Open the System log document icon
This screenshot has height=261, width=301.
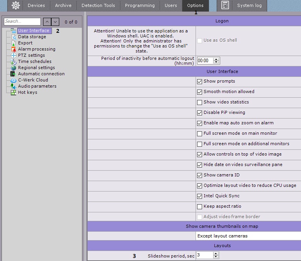click(225, 5)
